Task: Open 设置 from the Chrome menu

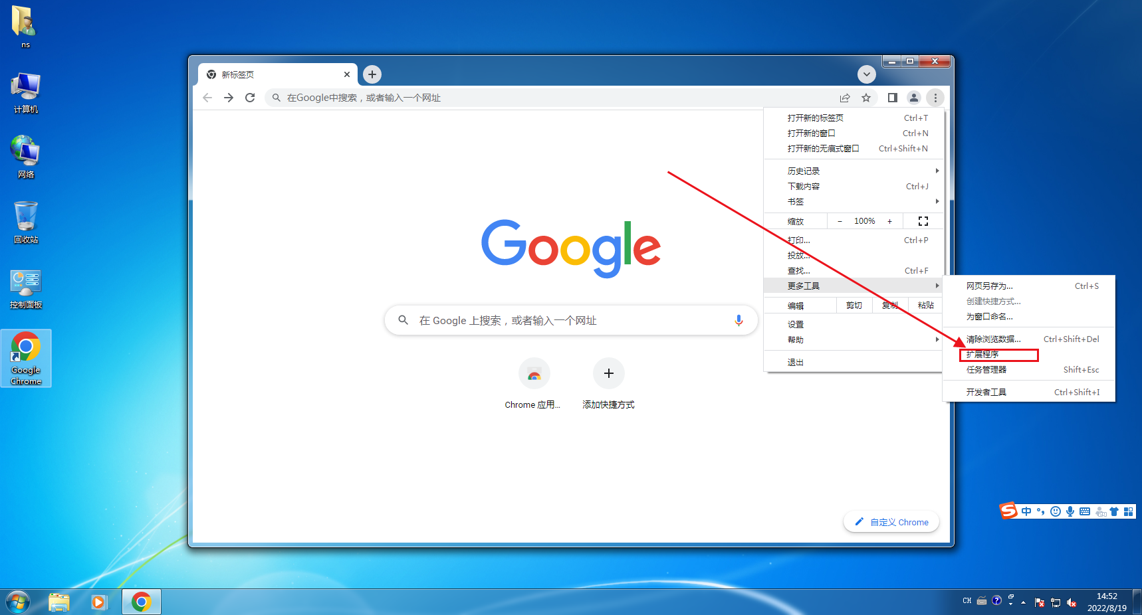Action: [x=854, y=324]
